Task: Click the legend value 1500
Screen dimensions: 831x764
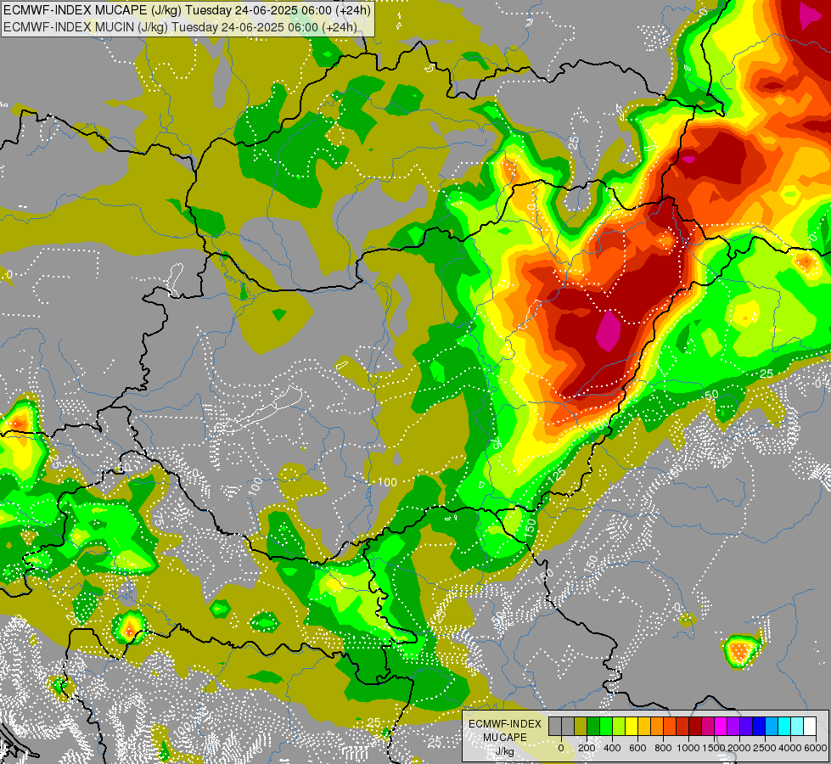Action: [714, 748]
